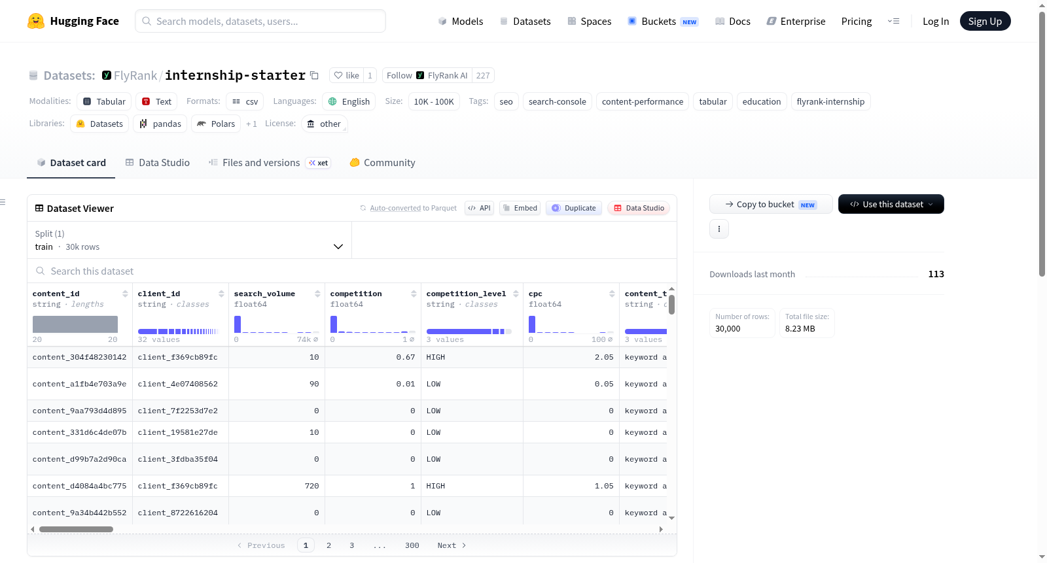This screenshot has width=1047, height=563.
Task: Select the Polars library tag
Action: pos(216,124)
